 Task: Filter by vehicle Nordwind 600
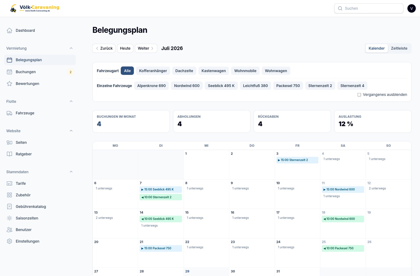pos(187,86)
